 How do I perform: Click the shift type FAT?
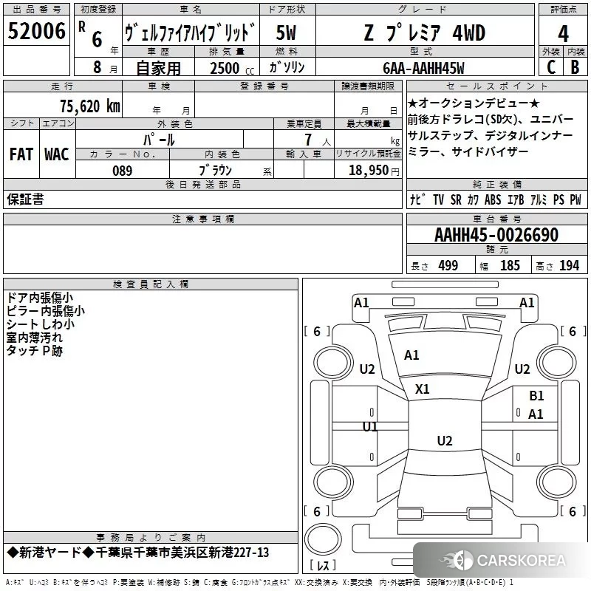[x=21, y=154]
